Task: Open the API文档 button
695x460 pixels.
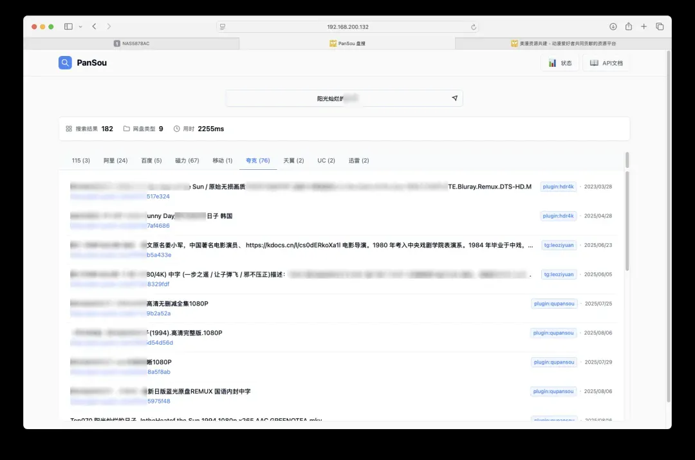Action: (606, 63)
